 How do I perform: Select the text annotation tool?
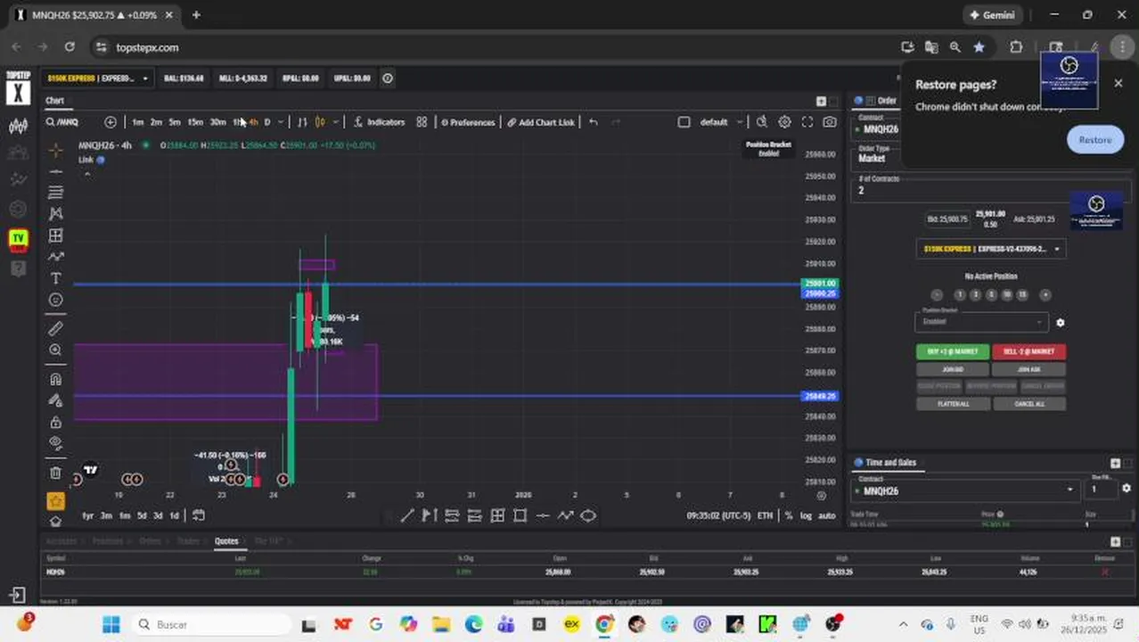pyautogui.click(x=55, y=279)
